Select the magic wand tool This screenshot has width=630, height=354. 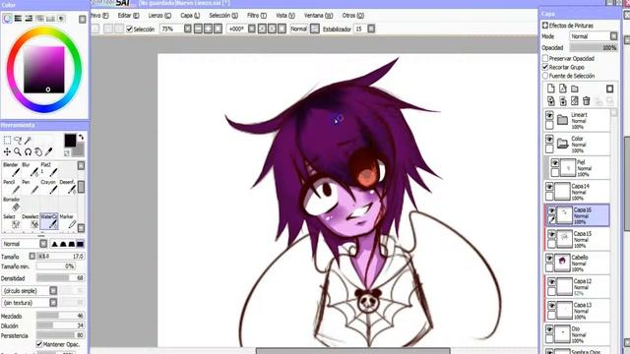[28, 140]
